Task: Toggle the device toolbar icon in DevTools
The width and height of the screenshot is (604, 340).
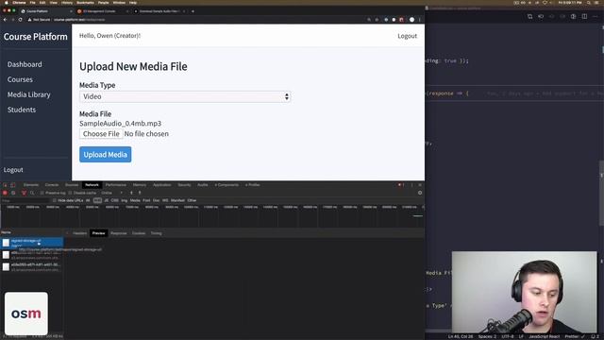Action: click(x=12, y=185)
